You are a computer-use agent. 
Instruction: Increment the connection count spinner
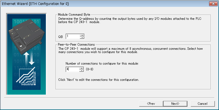point(82,68)
